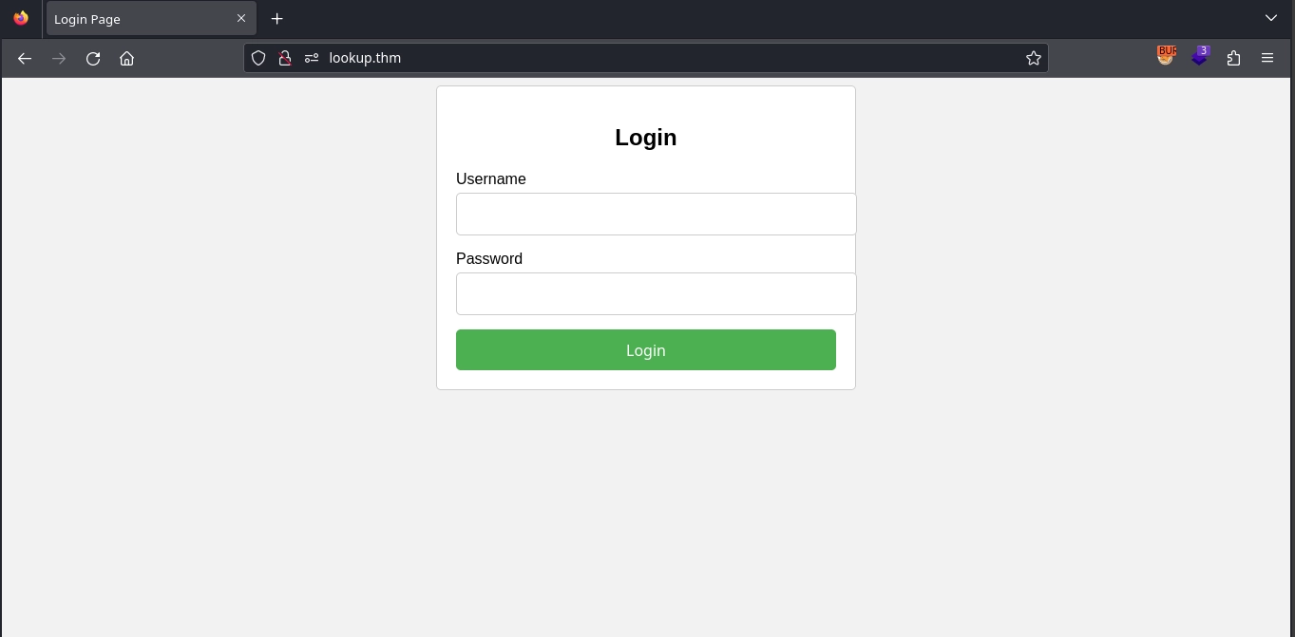Select the Login Page tab
Screen dimensions: 1295x637
coord(133,19)
